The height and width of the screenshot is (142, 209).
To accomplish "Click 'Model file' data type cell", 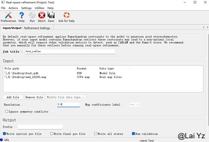I will [x=108, y=73].
